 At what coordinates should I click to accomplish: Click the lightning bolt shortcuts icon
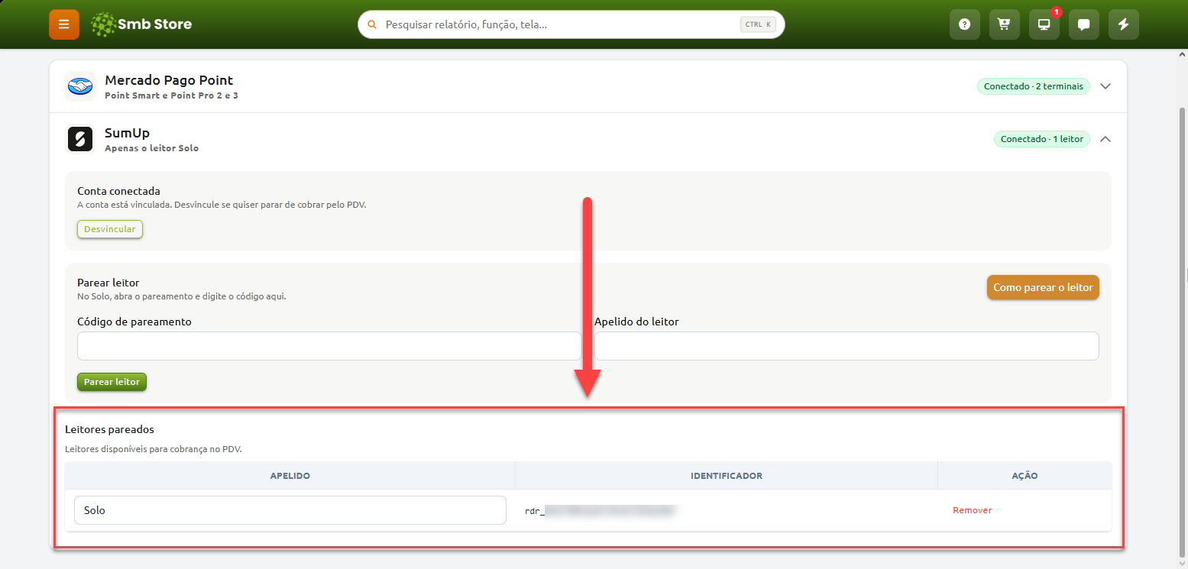[1124, 24]
